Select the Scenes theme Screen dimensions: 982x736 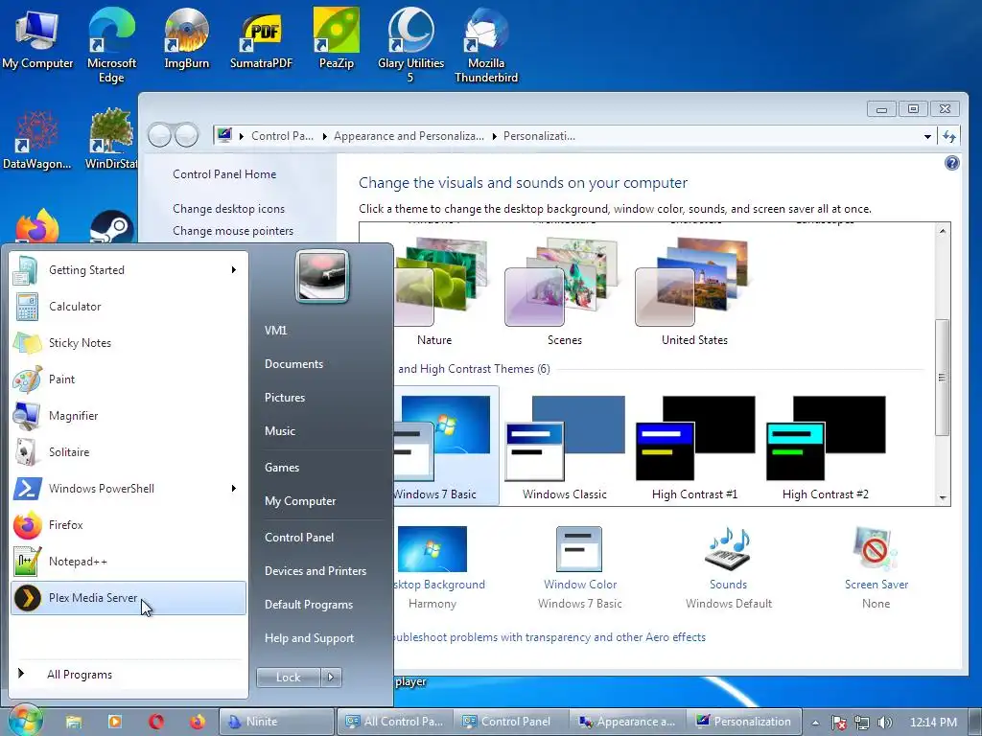(564, 291)
